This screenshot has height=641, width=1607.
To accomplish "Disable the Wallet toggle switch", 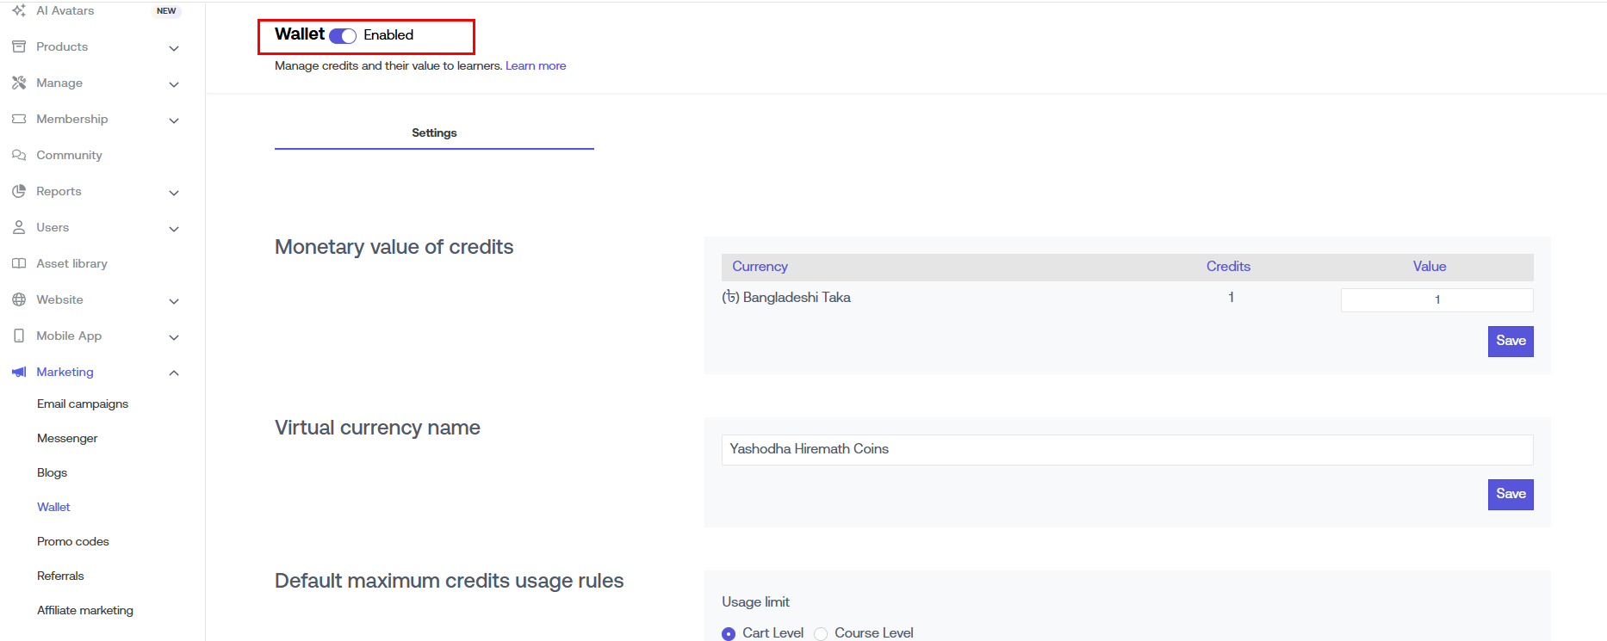I will coord(343,35).
